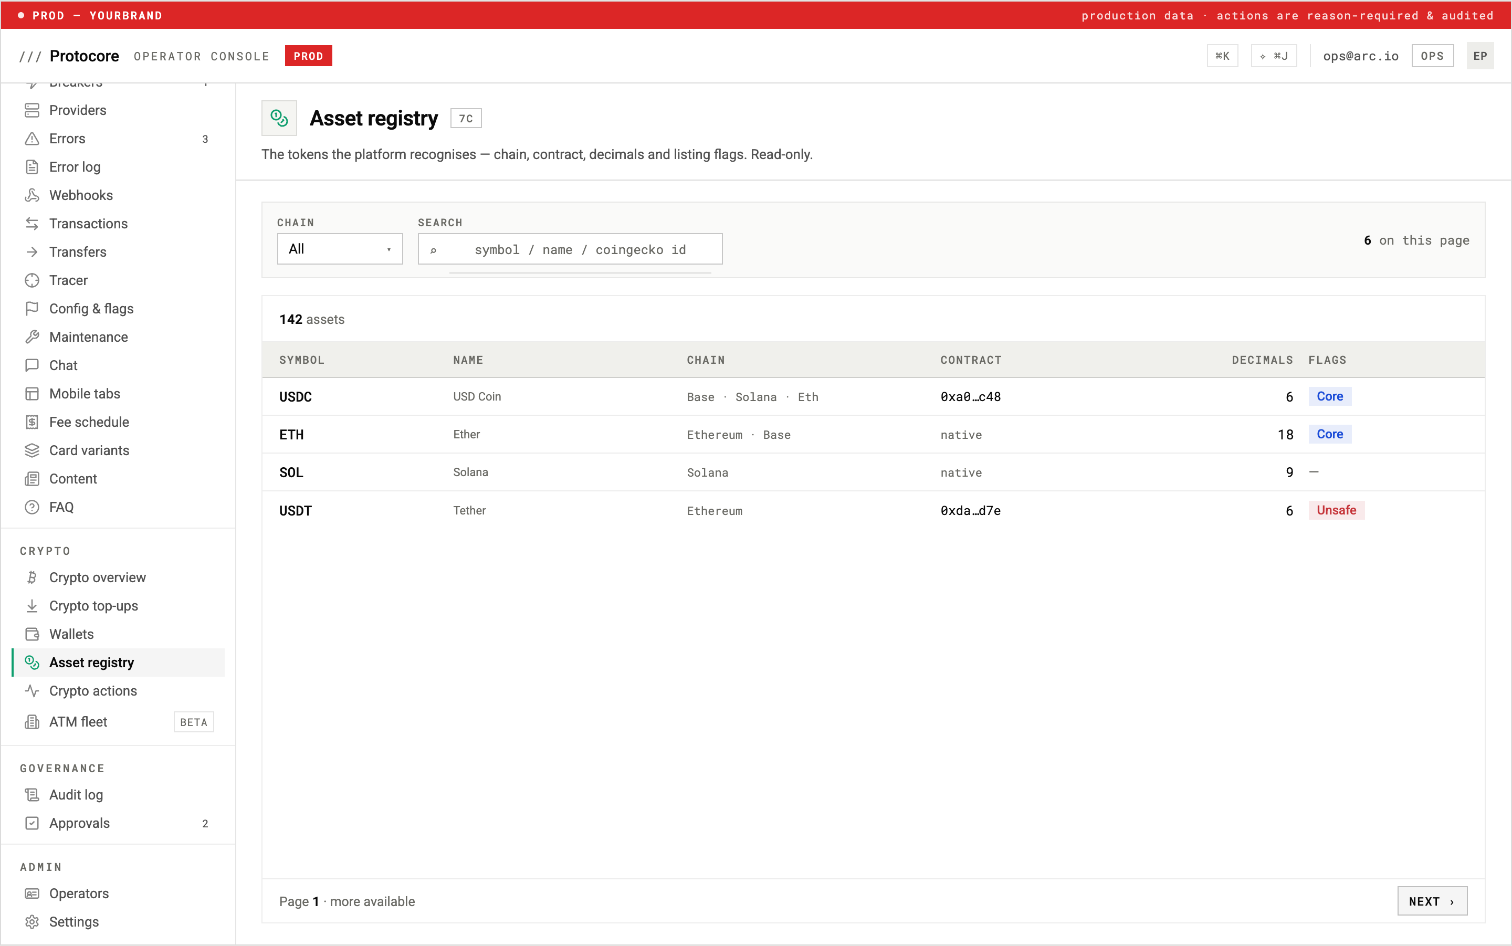Image resolution: width=1512 pixels, height=946 pixels.
Task: Click the Approvals checkbox icon
Action: 32,823
